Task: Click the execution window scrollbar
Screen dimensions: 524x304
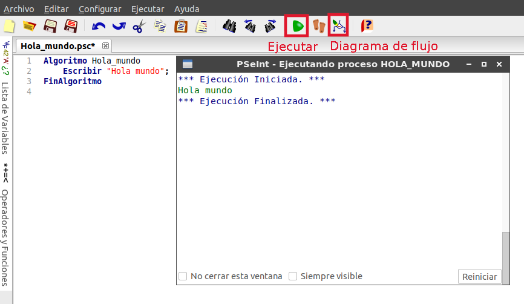Action: 506,258
